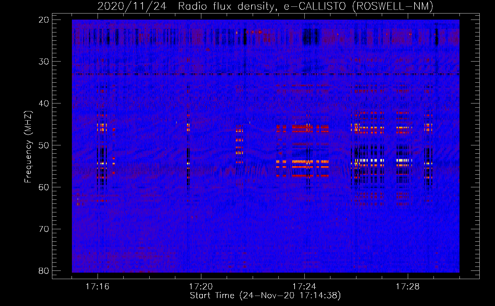Click the 60 frequency tick label
Screen dimensions: 495x306
[x=44, y=187]
